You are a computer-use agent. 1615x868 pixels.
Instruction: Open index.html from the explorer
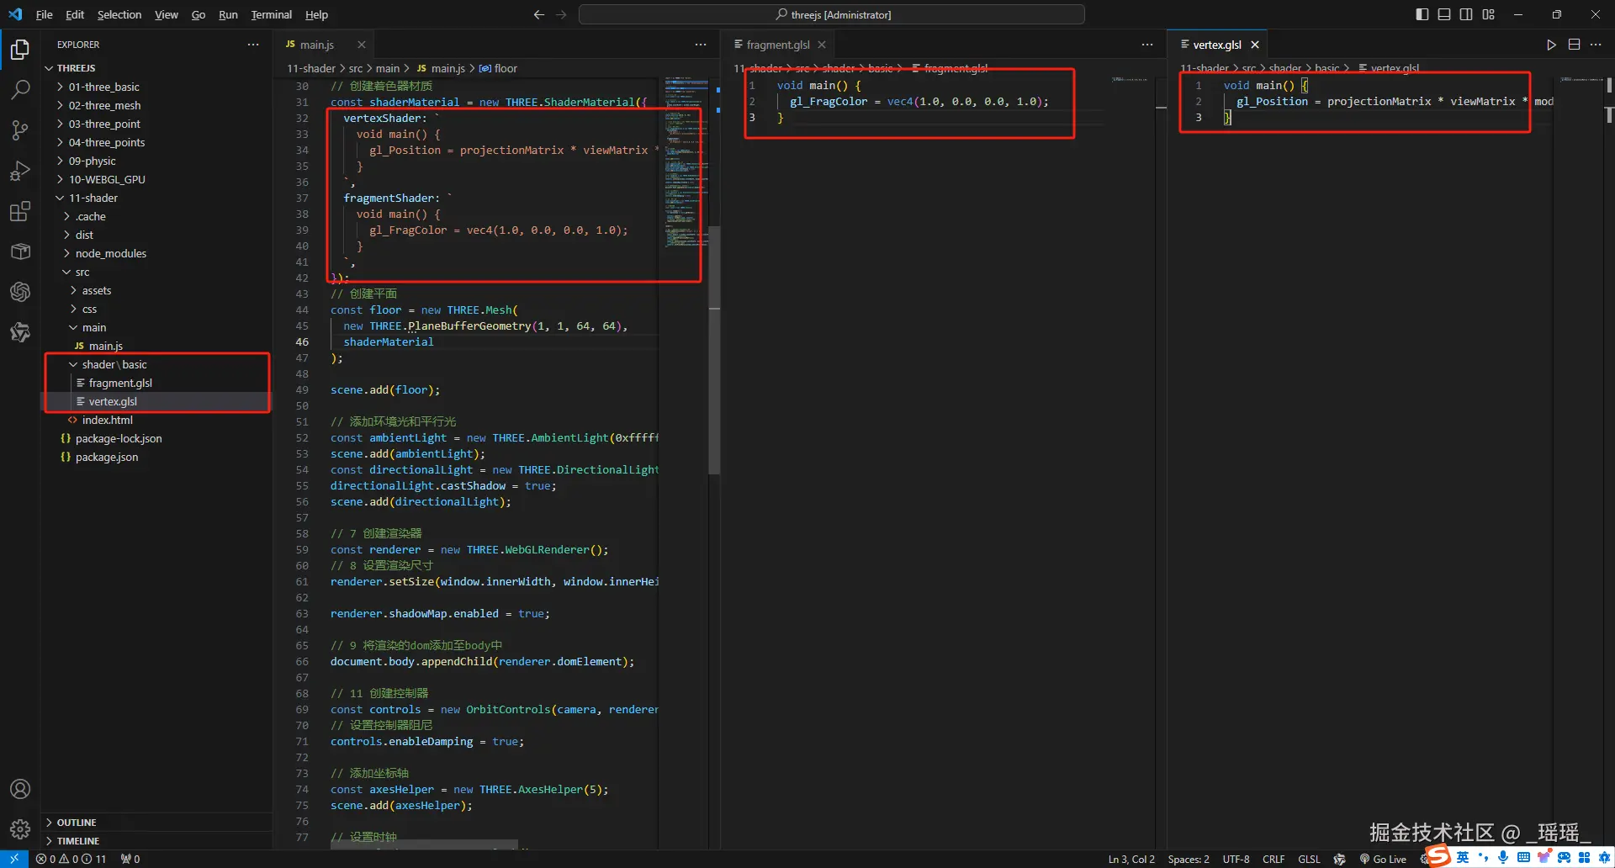(x=107, y=420)
